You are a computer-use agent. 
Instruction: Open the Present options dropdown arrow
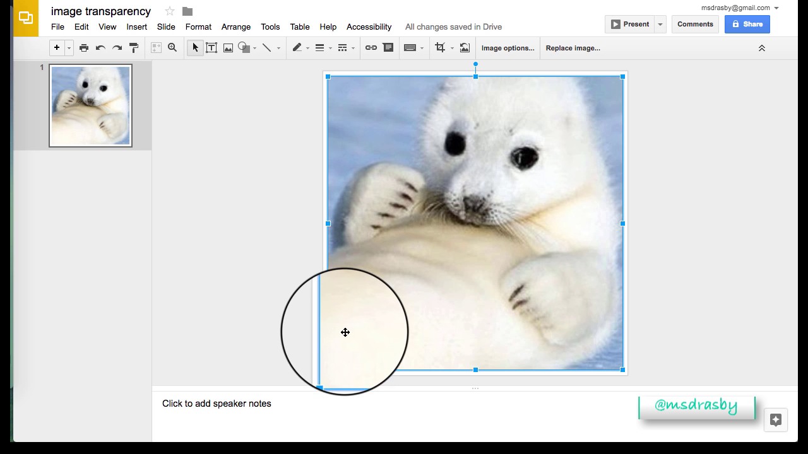tap(660, 24)
